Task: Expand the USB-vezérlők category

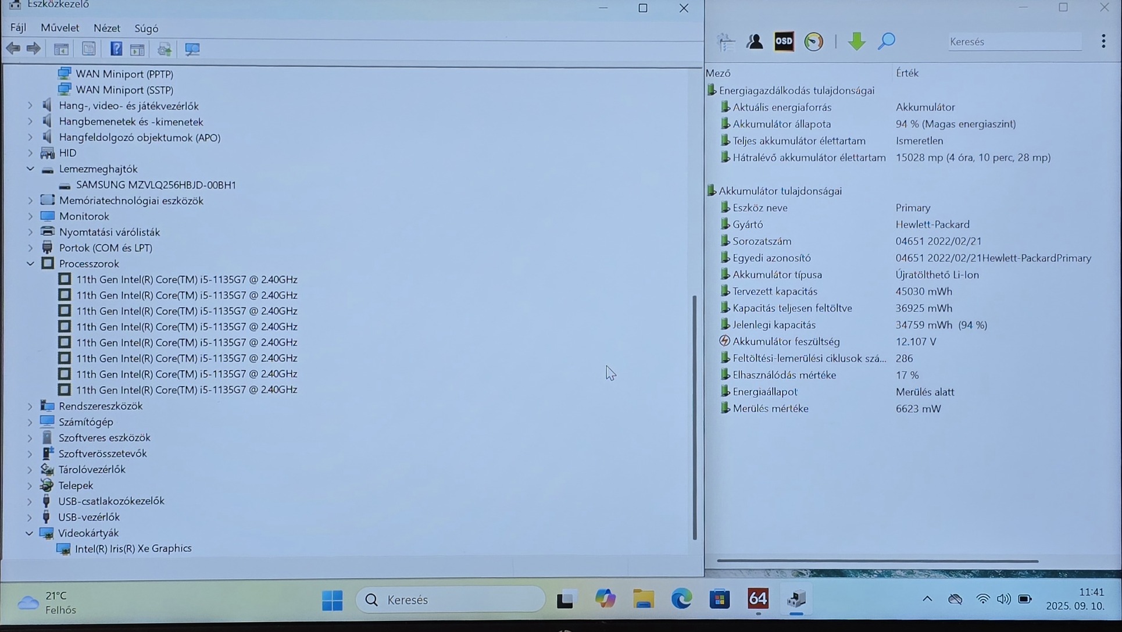Action: pos(30,517)
